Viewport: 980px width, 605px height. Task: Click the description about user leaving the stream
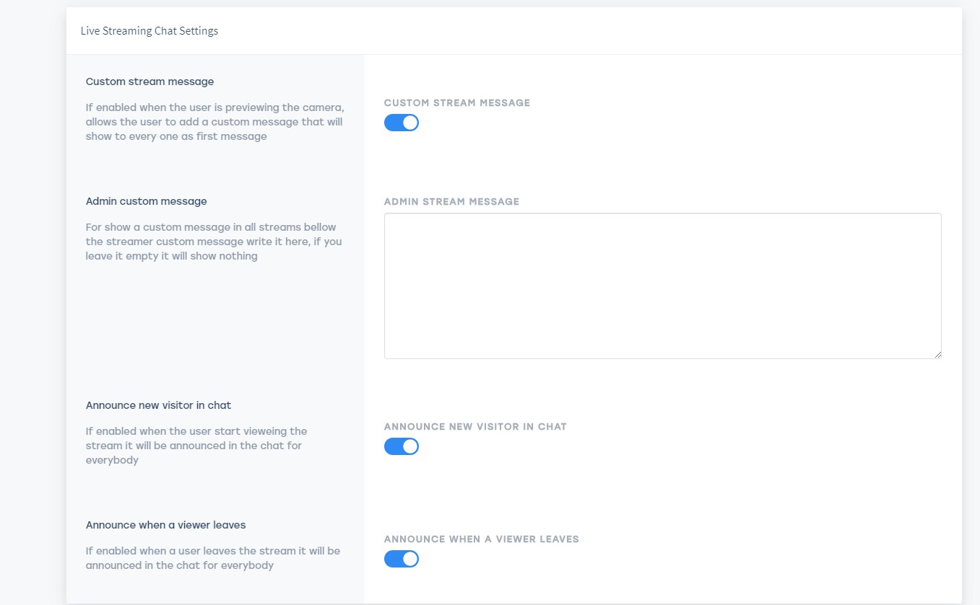pos(213,558)
